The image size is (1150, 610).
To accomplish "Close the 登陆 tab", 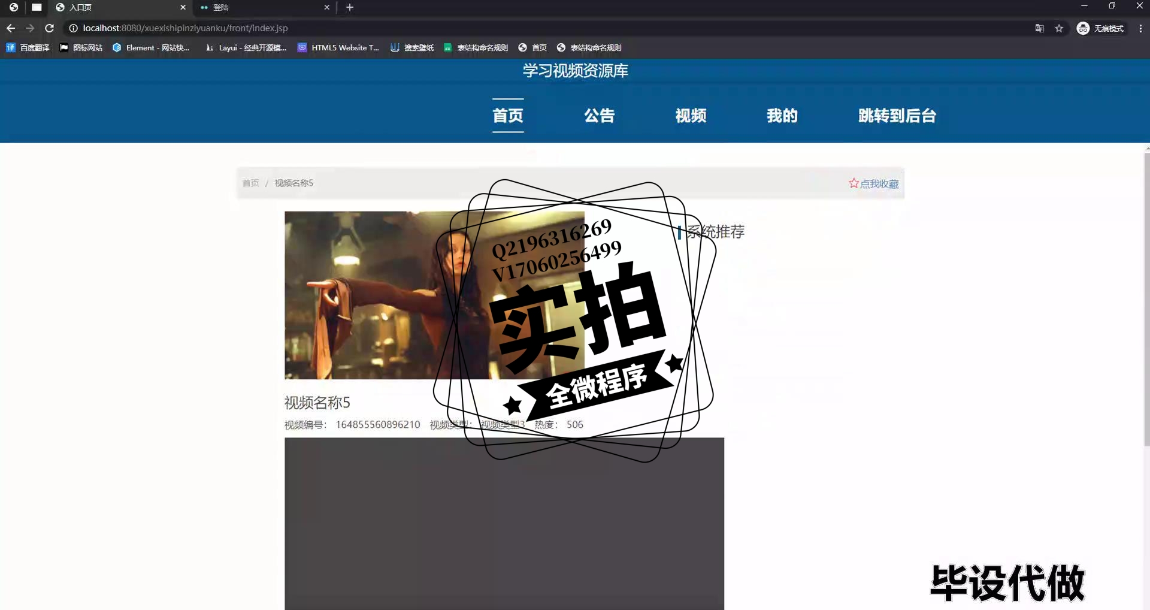I will (326, 7).
